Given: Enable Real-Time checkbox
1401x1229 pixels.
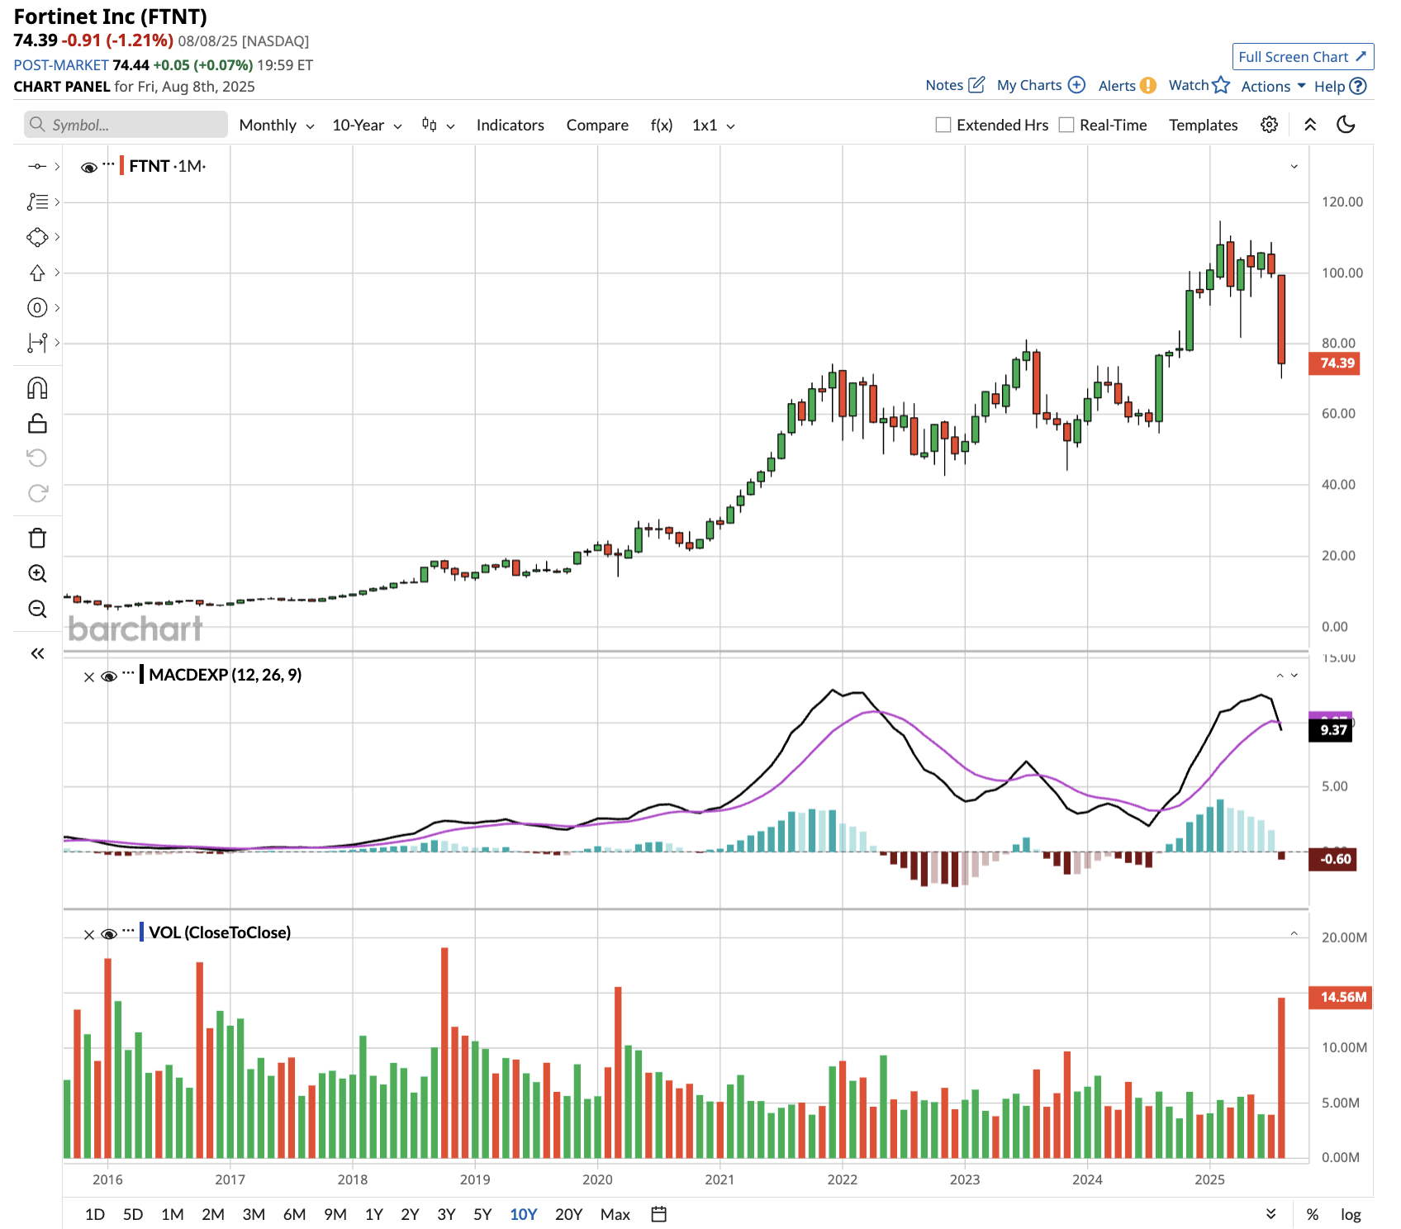Looking at the screenshot, I should pos(1066,125).
